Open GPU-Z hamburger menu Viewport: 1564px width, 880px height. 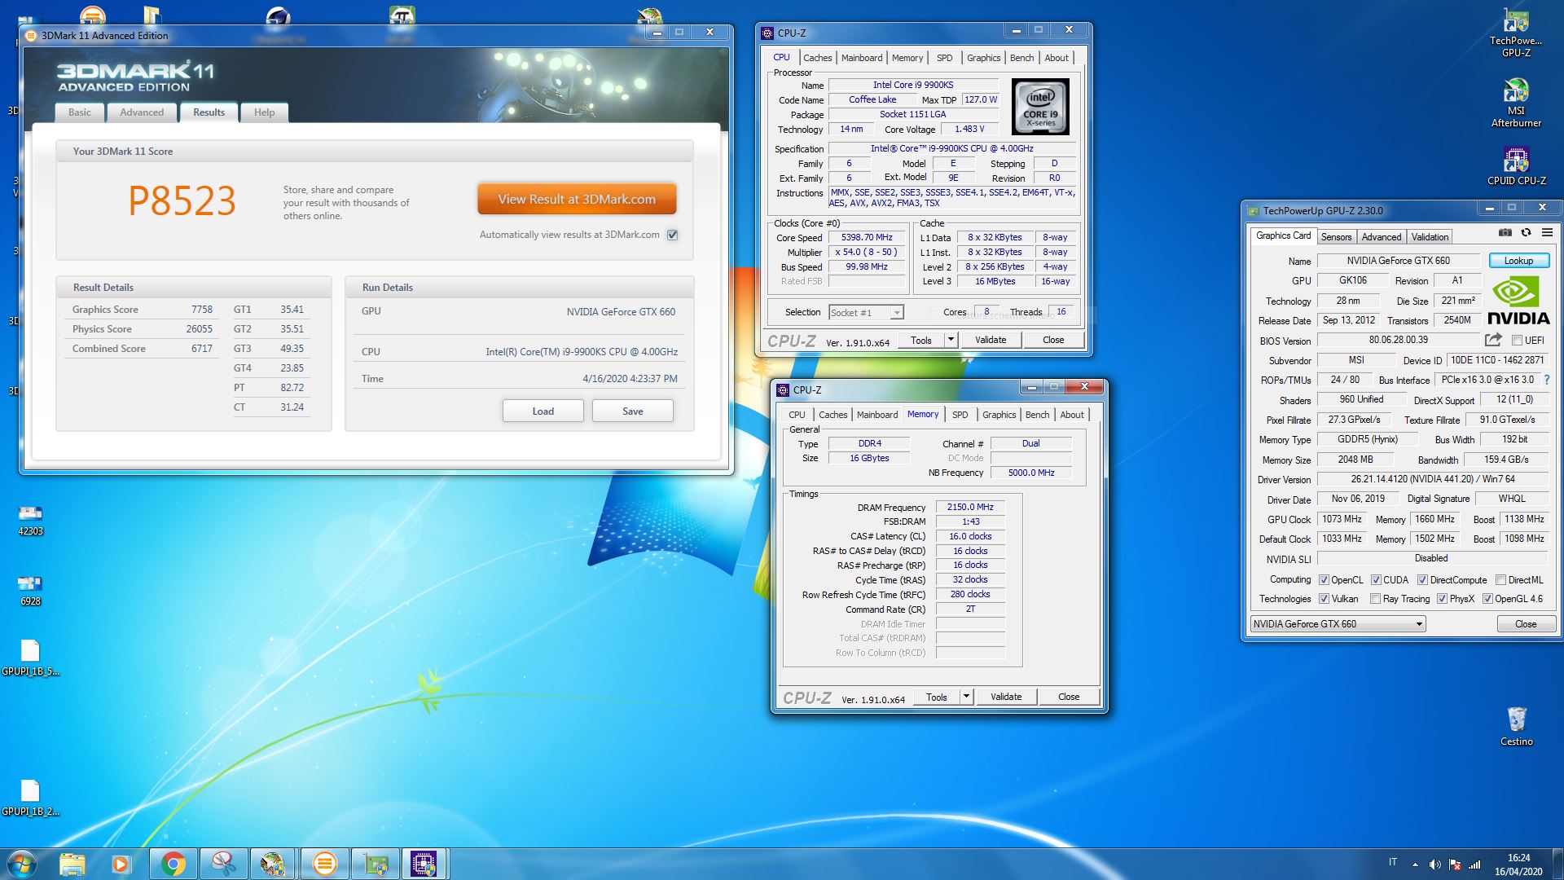[x=1546, y=233]
